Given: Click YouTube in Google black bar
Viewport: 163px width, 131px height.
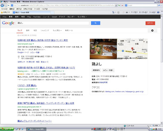Looking at the screenshot, I should [37, 17].
